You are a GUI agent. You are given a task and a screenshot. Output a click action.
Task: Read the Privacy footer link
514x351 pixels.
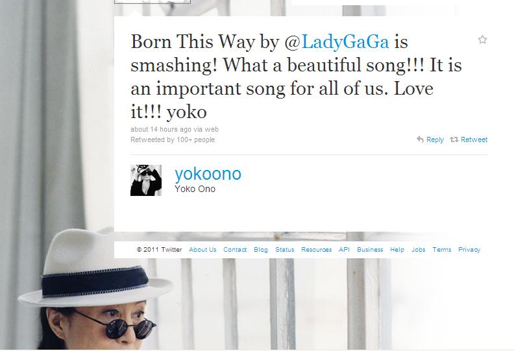[x=469, y=249]
